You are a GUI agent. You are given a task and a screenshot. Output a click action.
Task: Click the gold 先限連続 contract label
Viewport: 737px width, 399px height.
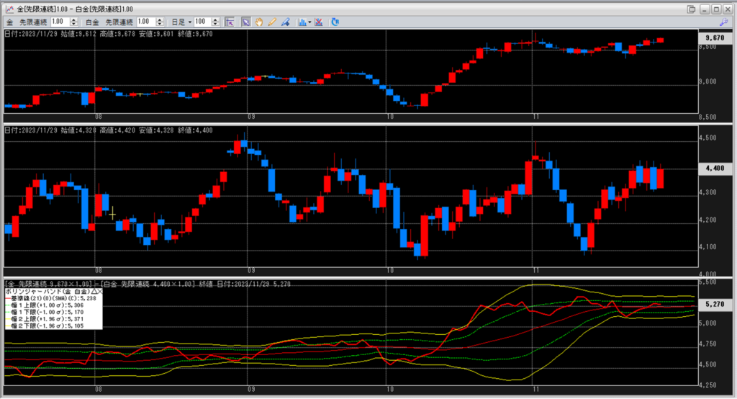click(33, 22)
